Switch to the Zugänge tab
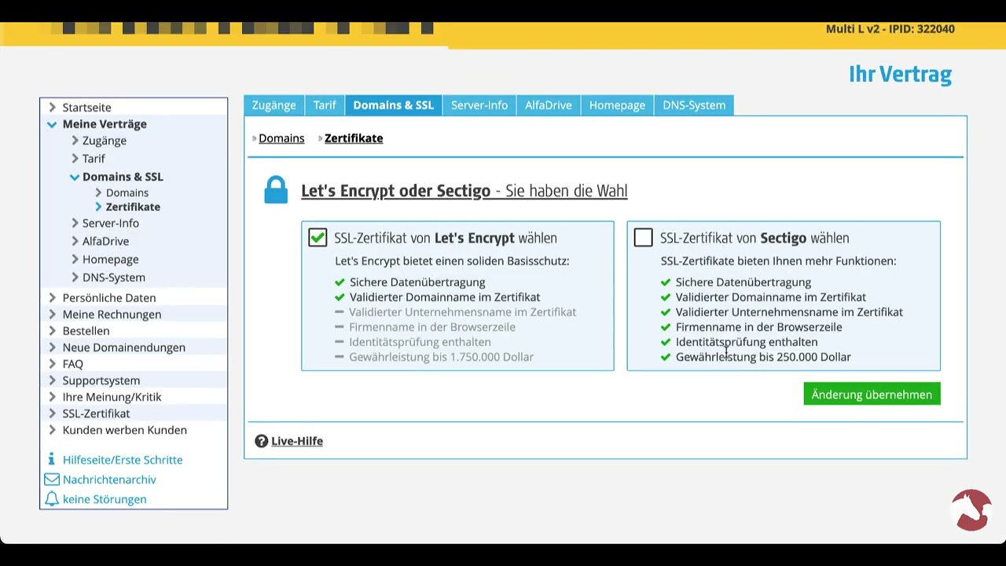Viewport: 1006px width, 566px height. point(274,105)
